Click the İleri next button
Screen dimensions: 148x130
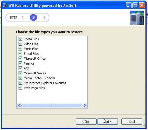(x=108, y=122)
